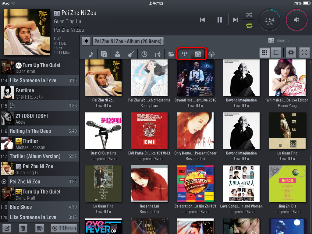This screenshot has height=234, width=312.
Task: Skip to the next track
Action: pos(235,20)
